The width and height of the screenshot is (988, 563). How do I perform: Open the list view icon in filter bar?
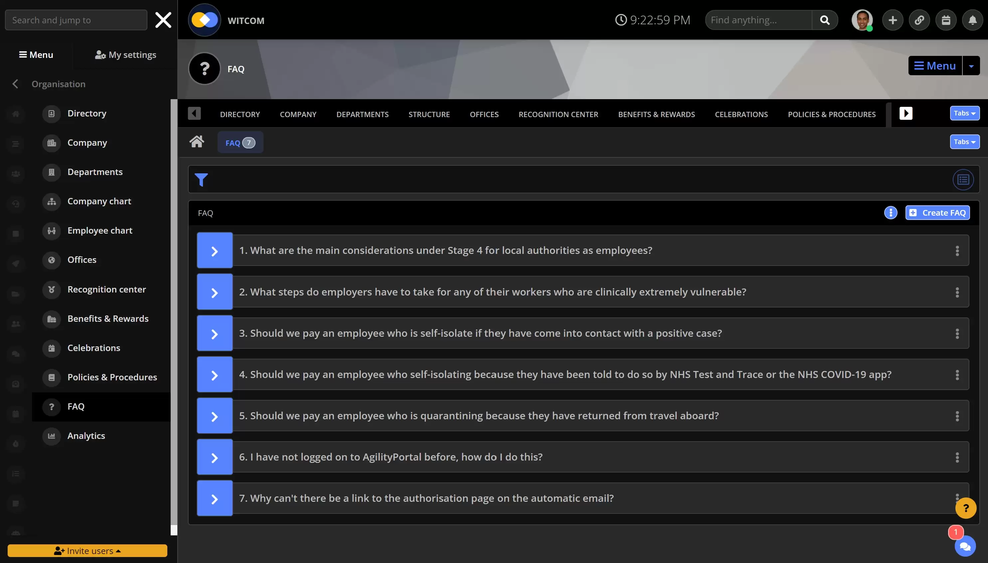click(x=963, y=180)
